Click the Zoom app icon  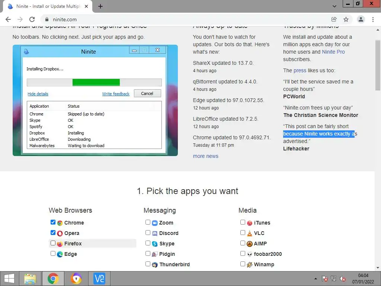155,223
